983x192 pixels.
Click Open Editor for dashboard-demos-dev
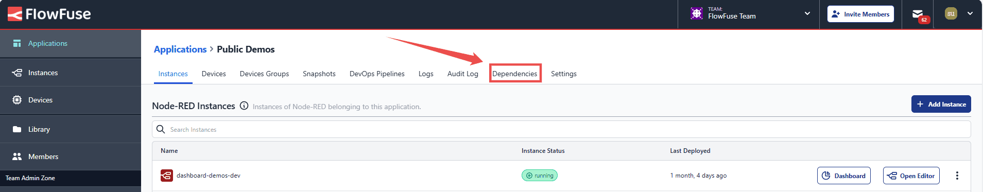point(911,176)
